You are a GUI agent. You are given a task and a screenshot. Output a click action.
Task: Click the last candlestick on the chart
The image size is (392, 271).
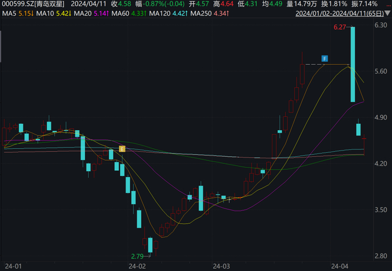point(364,144)
